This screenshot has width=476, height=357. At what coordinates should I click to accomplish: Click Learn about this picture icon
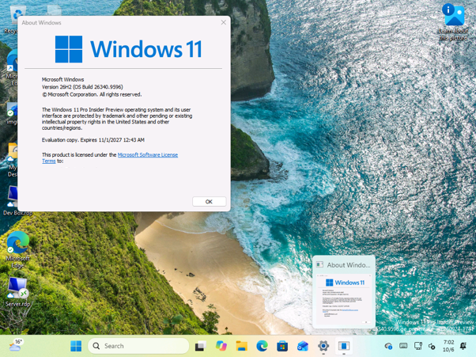tap(454, 22)
